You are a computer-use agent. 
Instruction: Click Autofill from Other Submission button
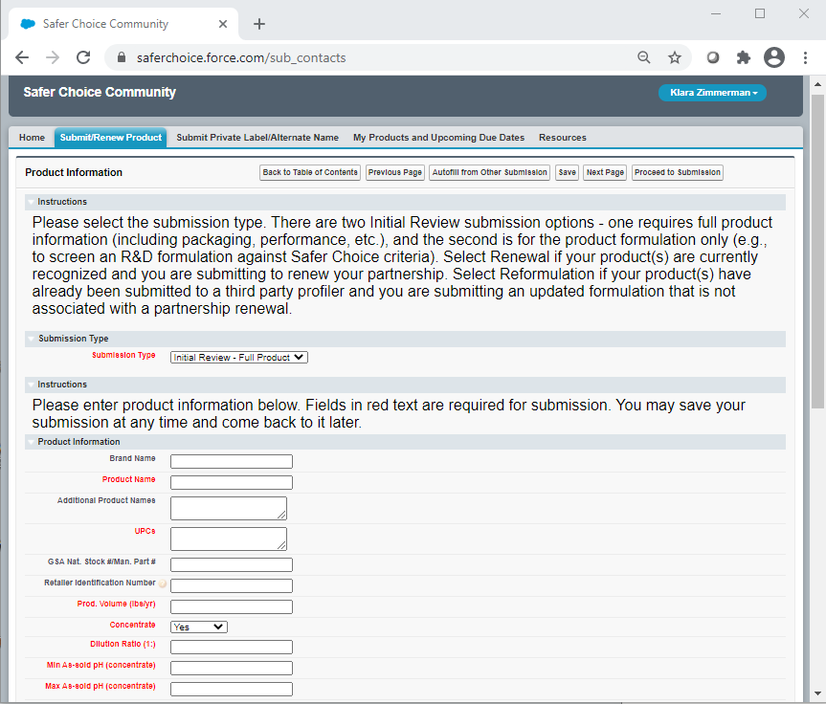click(x=489, y=173)
